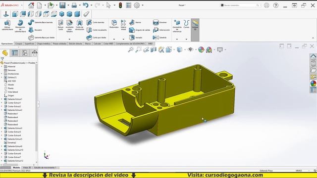The width and height of the screenshot is (317, 178).
Task: Choose Saliente/Base barrido tool
Action: [x=41, y=22]
